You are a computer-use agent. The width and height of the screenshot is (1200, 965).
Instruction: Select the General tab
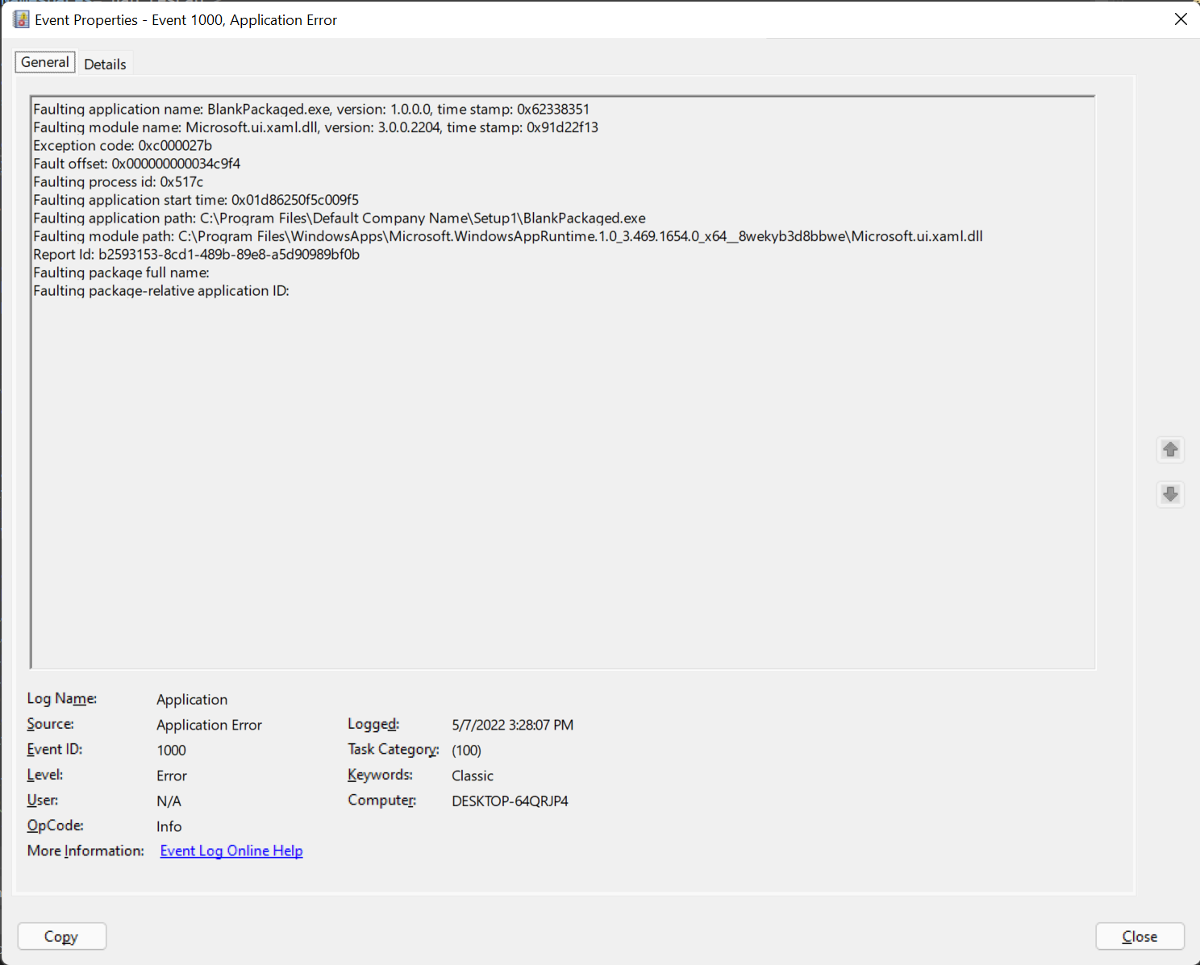tap(44, 61)
